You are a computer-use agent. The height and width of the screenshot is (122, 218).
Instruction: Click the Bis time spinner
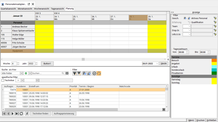209,52
